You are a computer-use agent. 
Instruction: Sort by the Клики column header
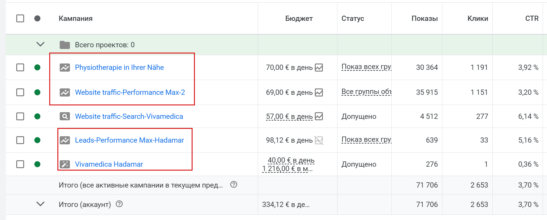478,19
